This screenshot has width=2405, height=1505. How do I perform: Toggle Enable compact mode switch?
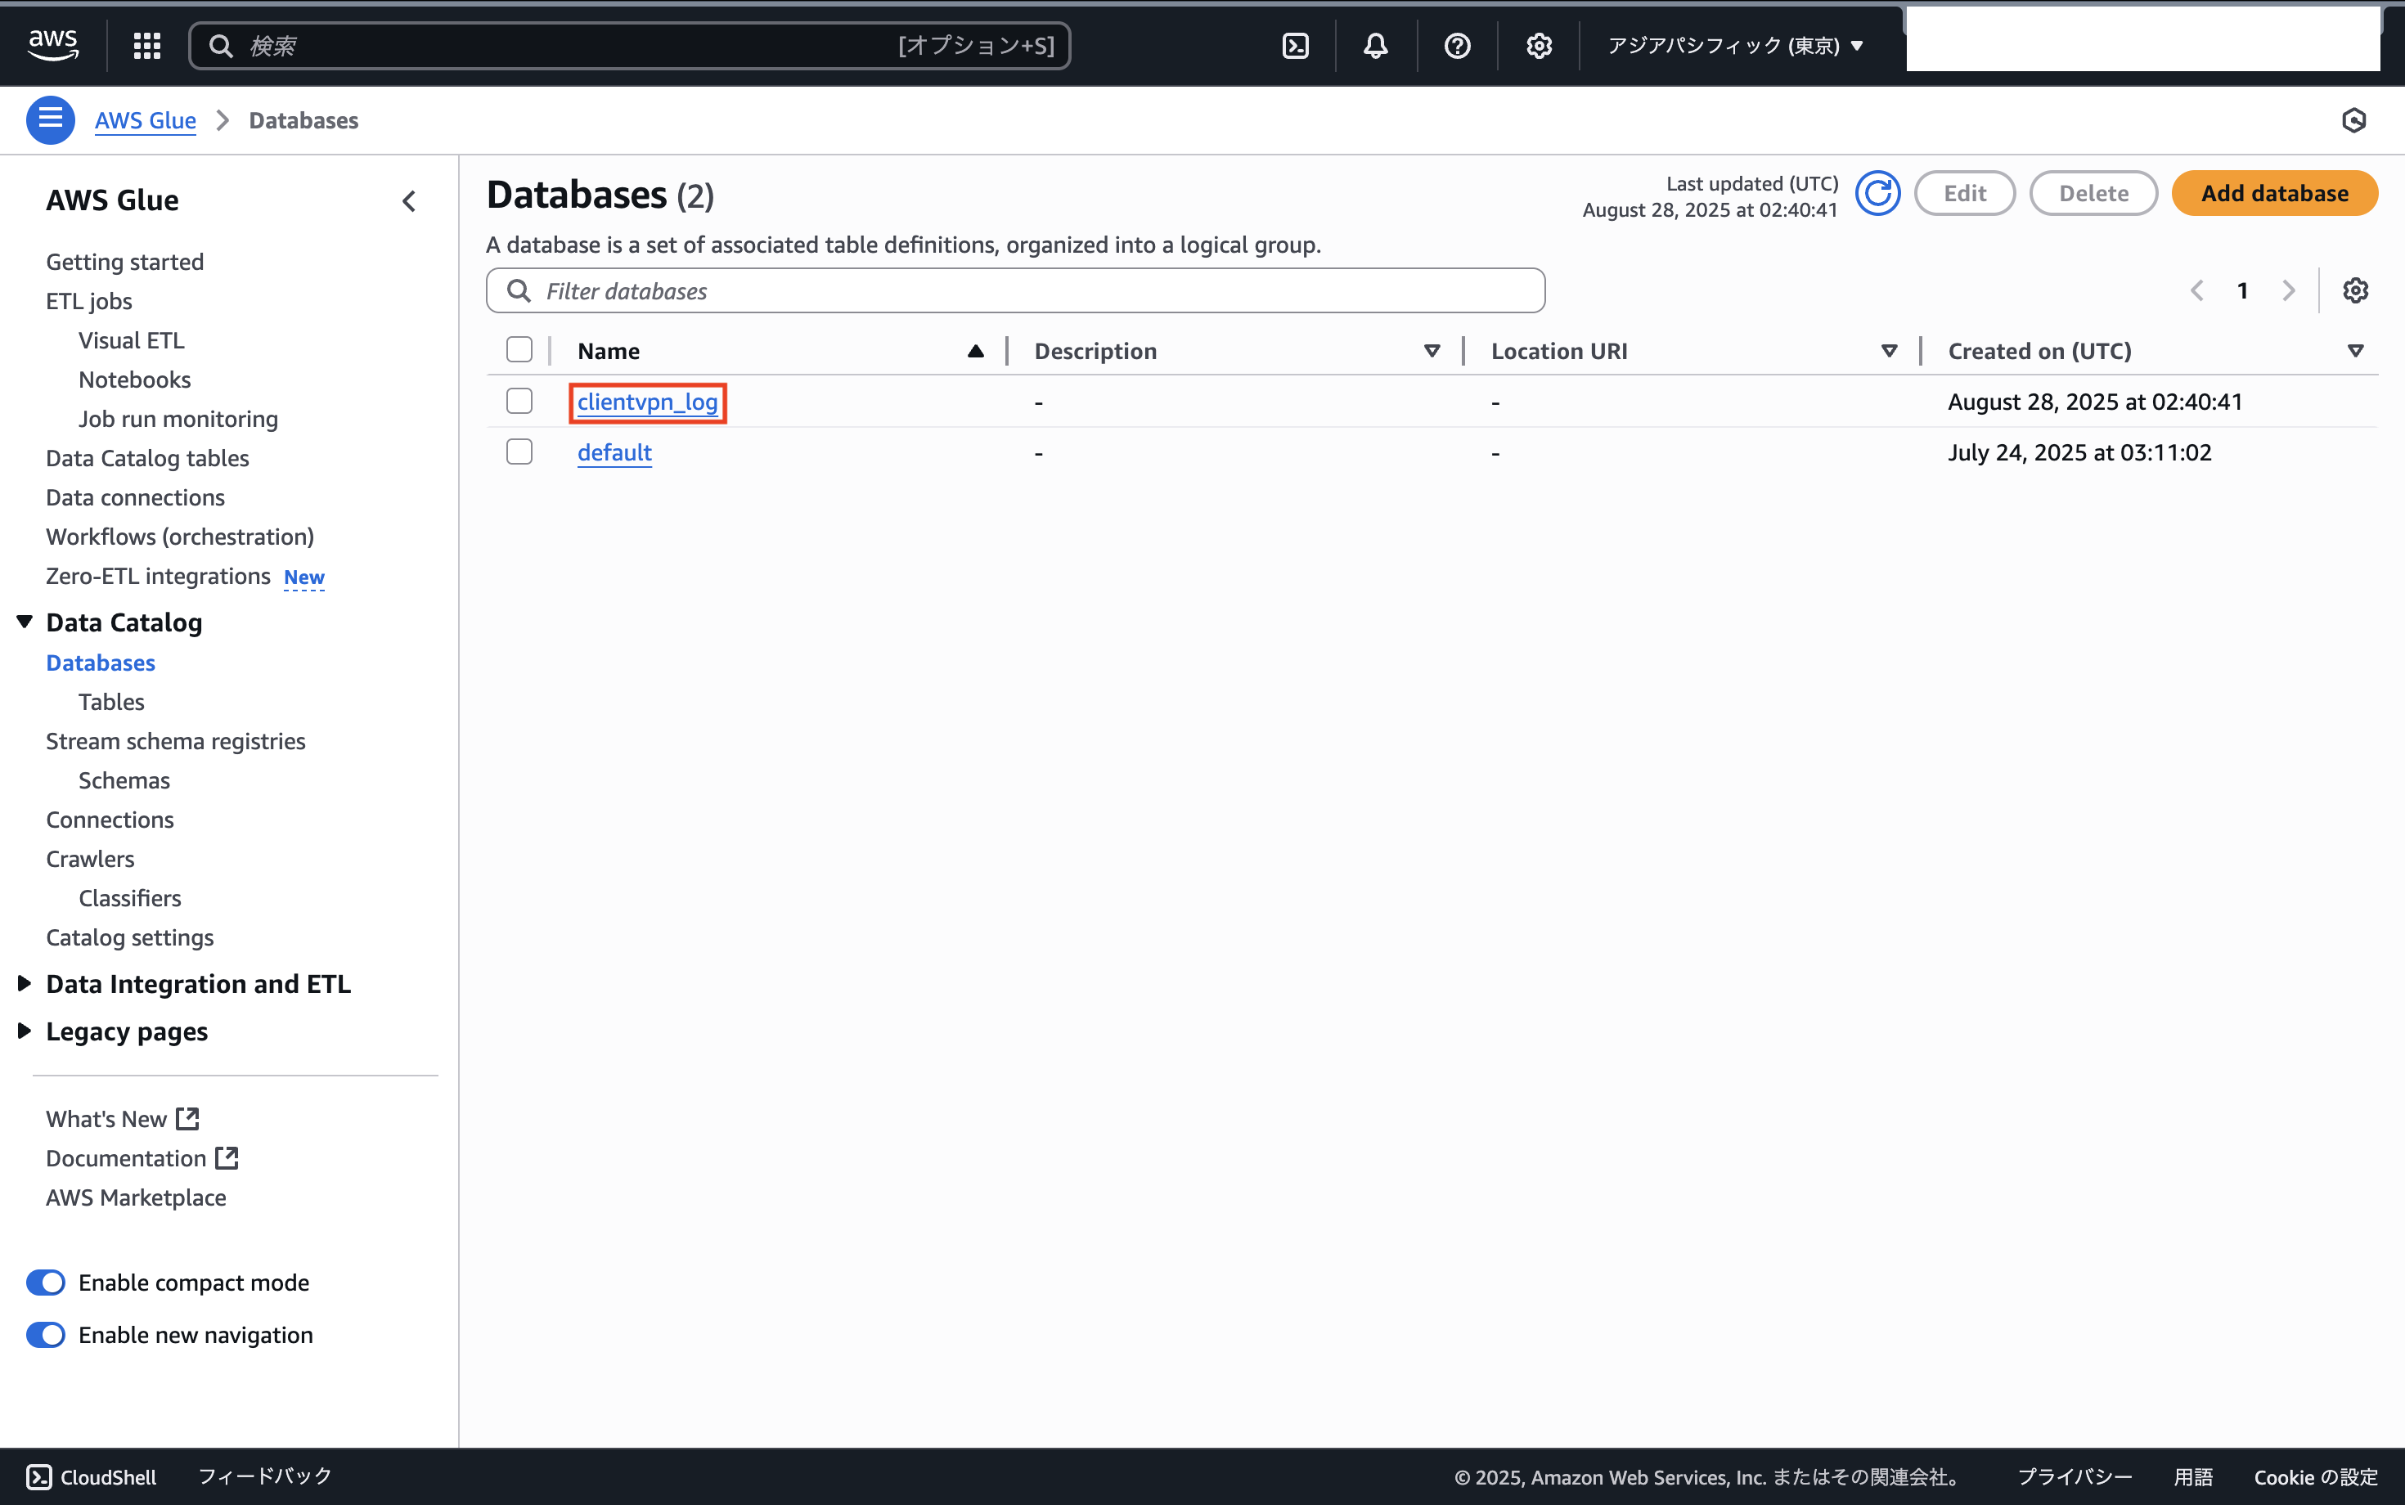point(46,1282)
